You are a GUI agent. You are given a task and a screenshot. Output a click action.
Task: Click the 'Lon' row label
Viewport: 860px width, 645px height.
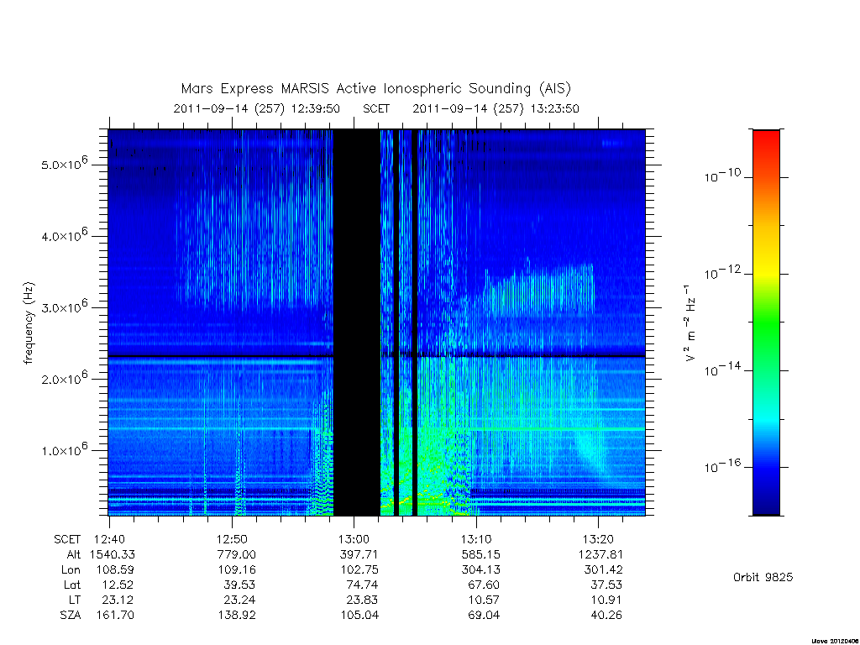(71, 570)
